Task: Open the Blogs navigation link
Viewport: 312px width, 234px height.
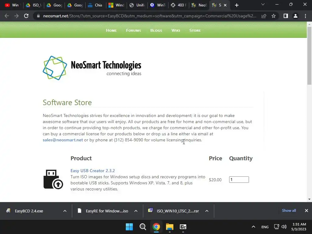Action: pyautogui.click(x=156, y=30)
